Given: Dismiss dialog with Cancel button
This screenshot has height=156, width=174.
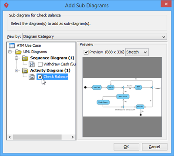Looking at the screenshot, I should click(x=154, y=147).
